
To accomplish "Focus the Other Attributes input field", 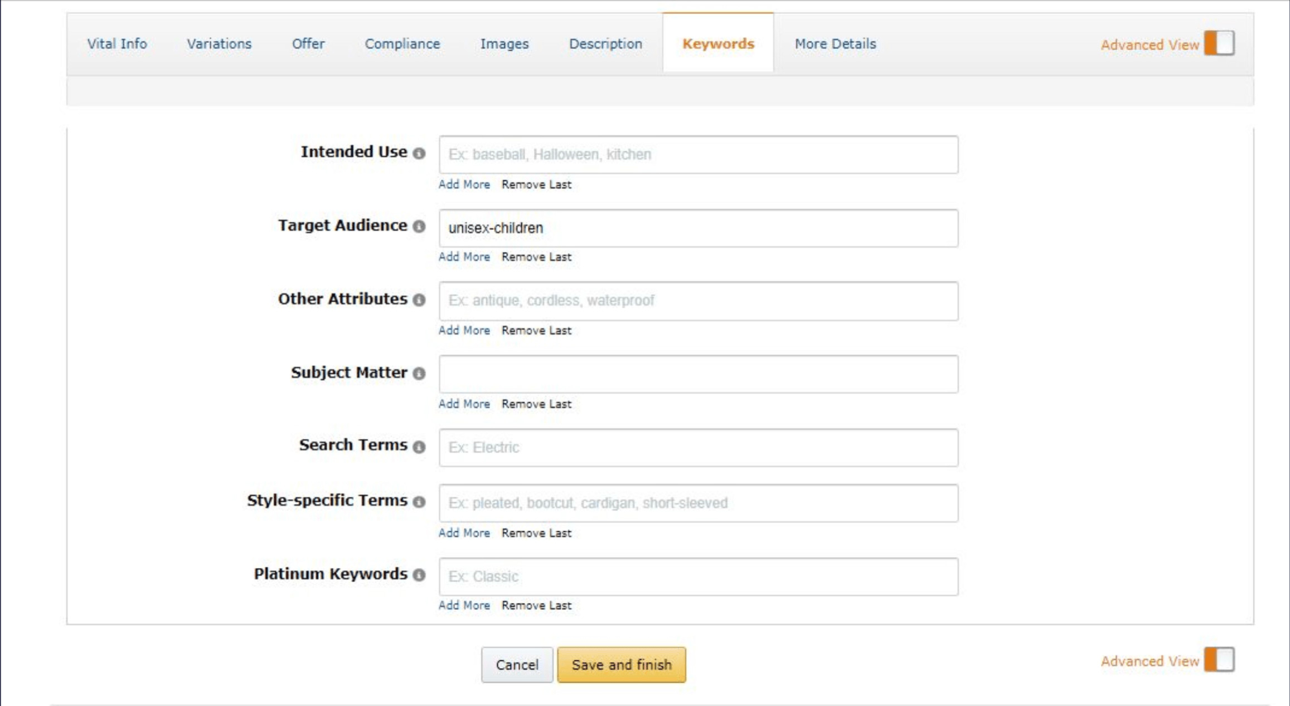I will coord(699,301).
